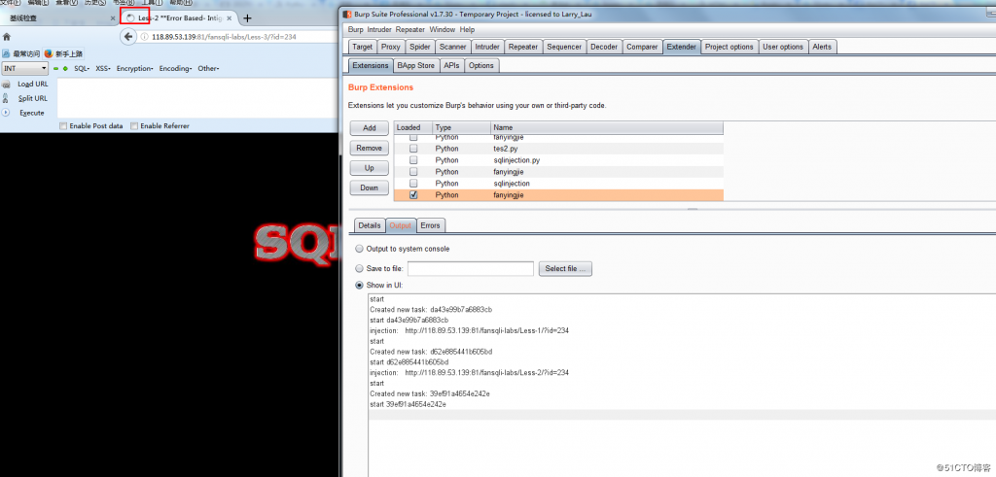Show the extension Details tab

[x=370, y=225]
